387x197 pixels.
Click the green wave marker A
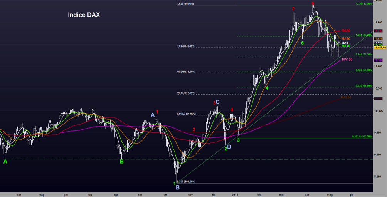pos(5,162)
